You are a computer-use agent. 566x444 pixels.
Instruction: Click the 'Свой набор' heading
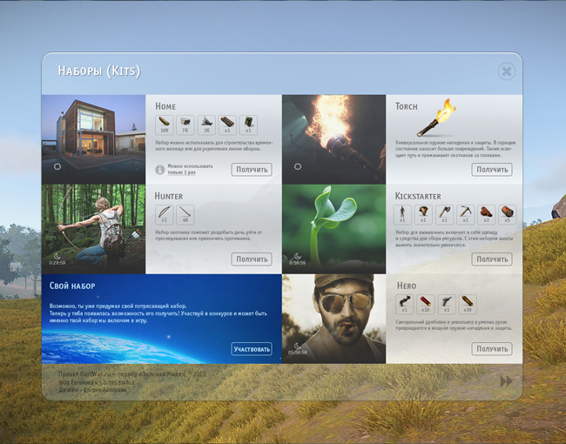[72, 286]
